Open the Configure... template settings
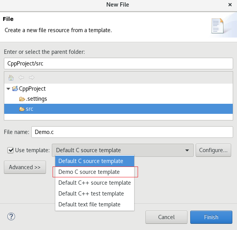Viewport: 237px width, 230px height. pos(214,150)
